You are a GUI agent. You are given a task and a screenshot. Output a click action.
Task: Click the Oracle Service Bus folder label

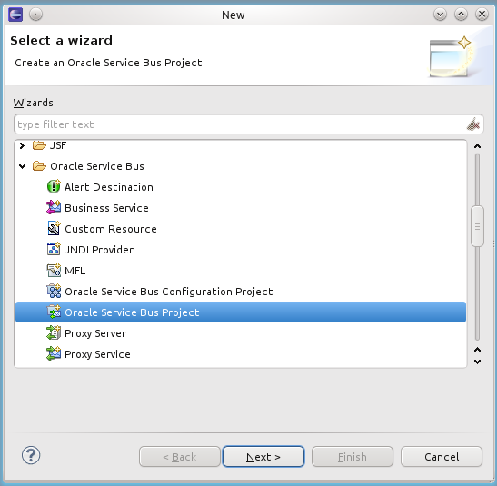(x=97, y=166)
